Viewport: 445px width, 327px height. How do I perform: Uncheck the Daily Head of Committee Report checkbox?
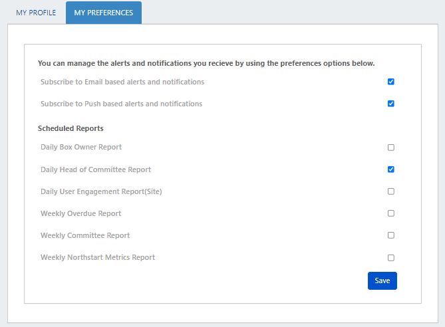tap(391, 169)
